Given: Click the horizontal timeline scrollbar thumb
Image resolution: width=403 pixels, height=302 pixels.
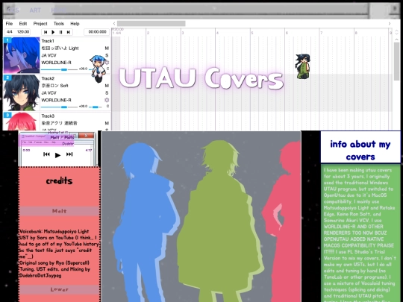Looking at the screenshot, I should pyautogui.click(x=151, y=24).
